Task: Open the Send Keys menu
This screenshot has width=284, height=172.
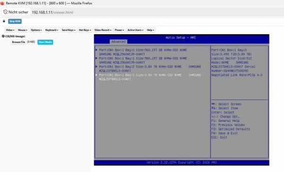Action: (x=69, y=30)
